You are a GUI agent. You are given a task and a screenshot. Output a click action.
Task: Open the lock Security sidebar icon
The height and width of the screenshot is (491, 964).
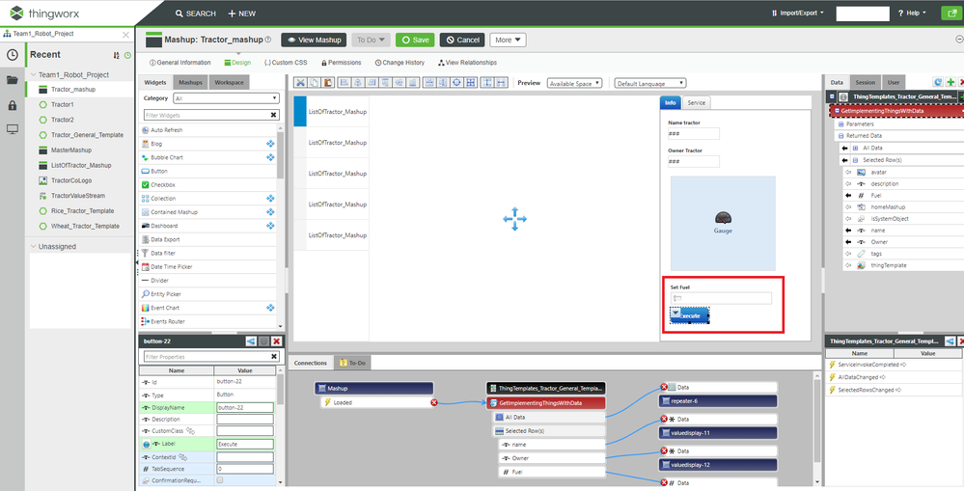coord(12,105)
